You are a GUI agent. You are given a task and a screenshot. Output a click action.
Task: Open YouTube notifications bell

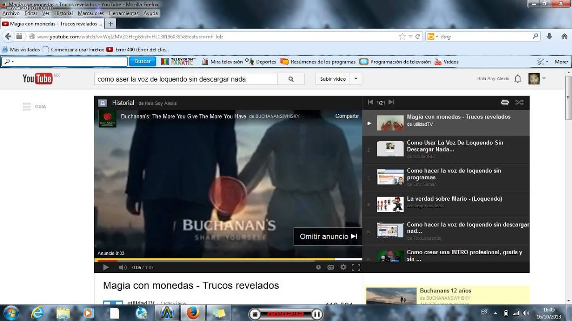click(517, 79)
